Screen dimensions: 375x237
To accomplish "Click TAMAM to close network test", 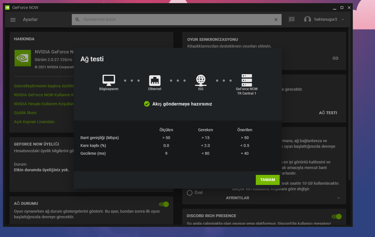I will [268, 180].
